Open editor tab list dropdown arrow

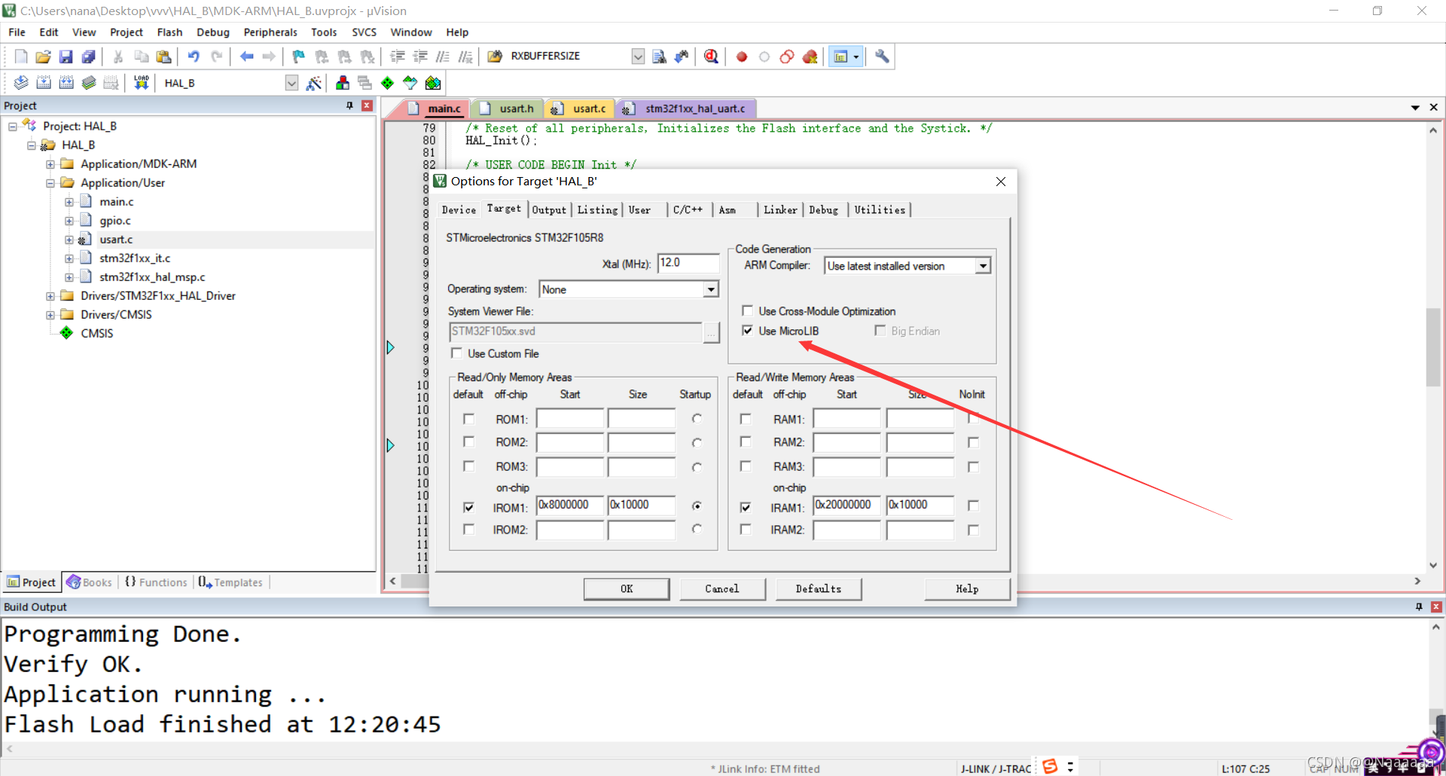coord(1415,108)
